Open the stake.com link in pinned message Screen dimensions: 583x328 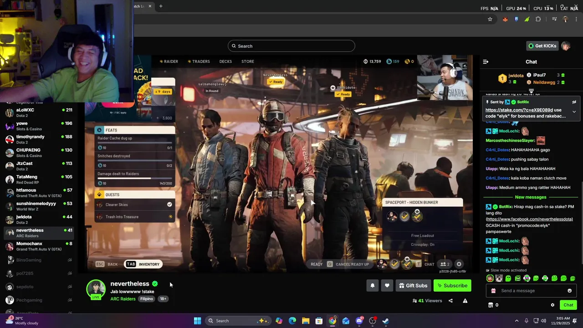pyautogui.click(x=519, y=110)
